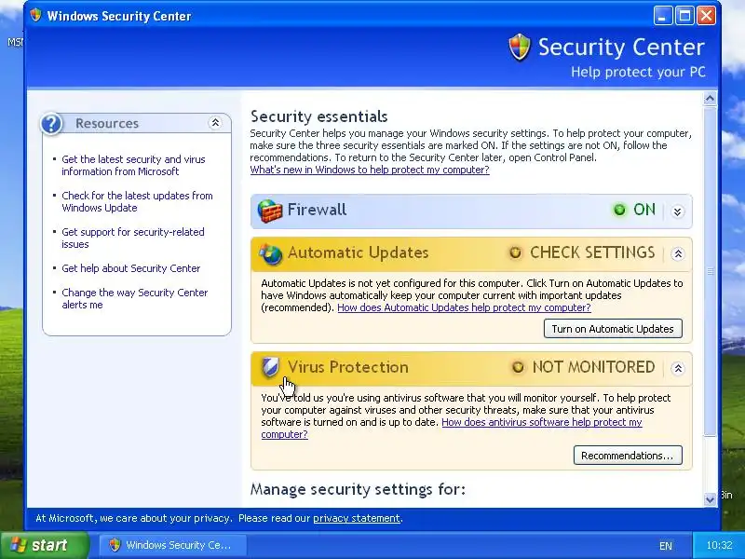Click the Security Center header shield logo
Screen dimensions: 745x559
click(x=520, y=48)
